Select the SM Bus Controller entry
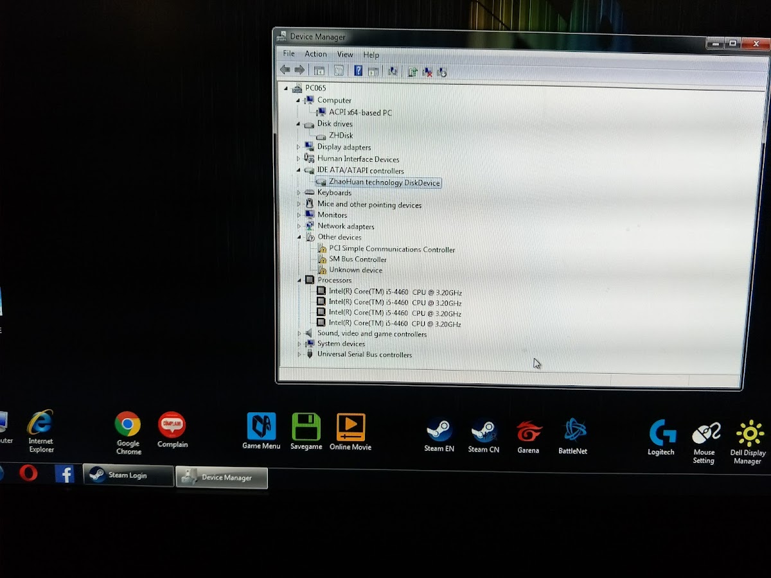 (x=358, y=259)
